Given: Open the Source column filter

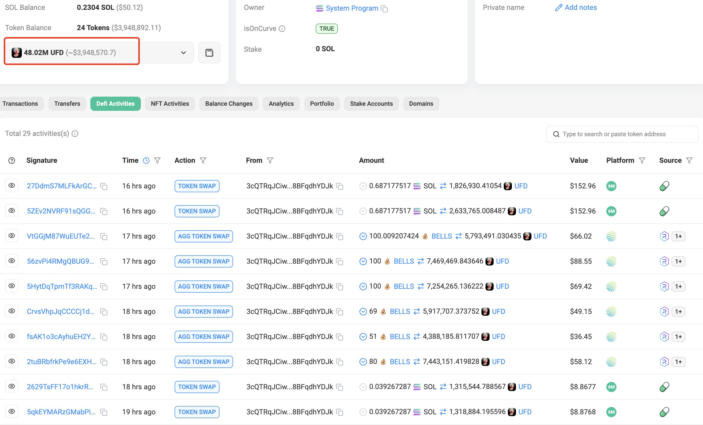Looking at the screenshot, I should tap(689, 161).
